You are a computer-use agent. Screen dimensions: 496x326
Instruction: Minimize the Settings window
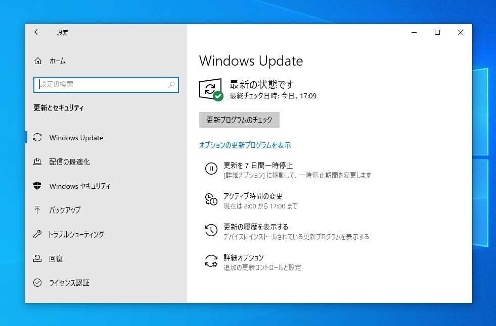pyautogui.click(x=414, y=32)
